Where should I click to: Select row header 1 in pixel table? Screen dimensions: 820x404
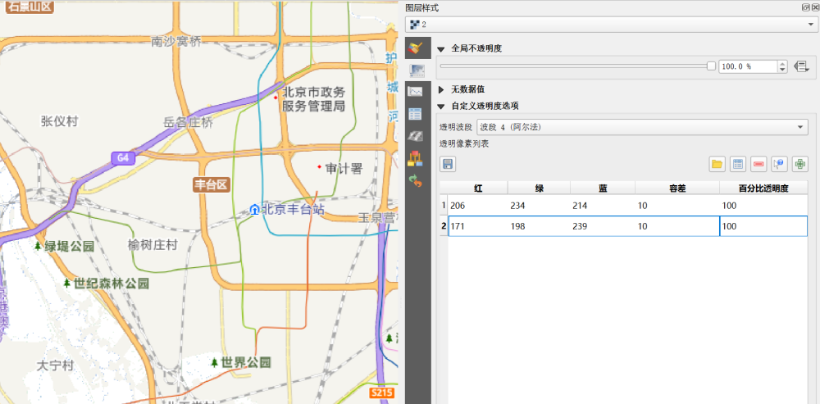click(x=444, y=206)
